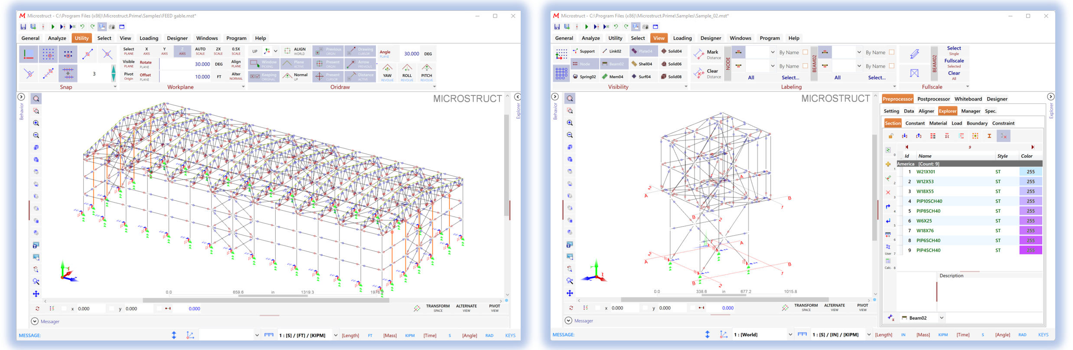Click zoom-in magnifier in left window sidebar
The image size is (1073, 350).
(36, 123)
